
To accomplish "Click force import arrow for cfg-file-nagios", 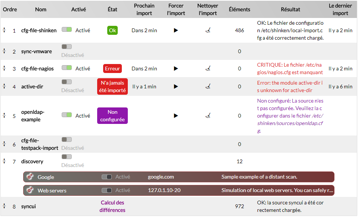I will [x=176, y=69].
